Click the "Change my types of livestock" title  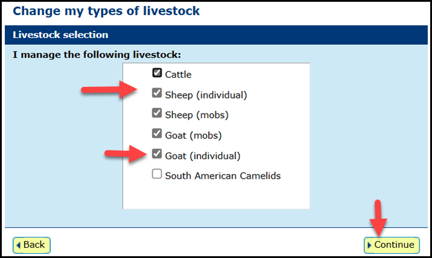point(106,11)
